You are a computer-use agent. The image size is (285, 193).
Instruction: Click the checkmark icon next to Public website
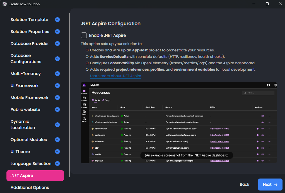(x=57, y=109)
